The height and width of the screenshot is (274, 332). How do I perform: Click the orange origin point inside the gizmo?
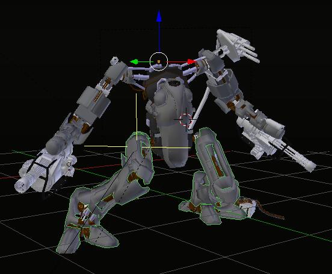click(x=159, y=61)
